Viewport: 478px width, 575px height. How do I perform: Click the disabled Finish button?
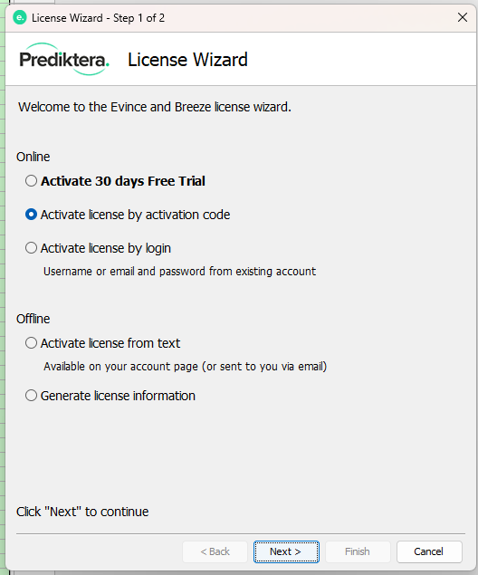358,551
